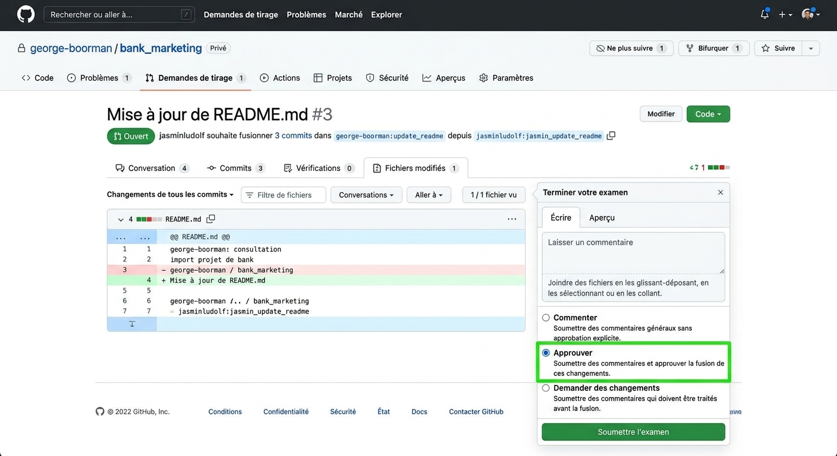Viewport: 837px width, 456px height.
Task: Open the Conditions footer link
Action: pyautogui.click(x=225, y=411)
